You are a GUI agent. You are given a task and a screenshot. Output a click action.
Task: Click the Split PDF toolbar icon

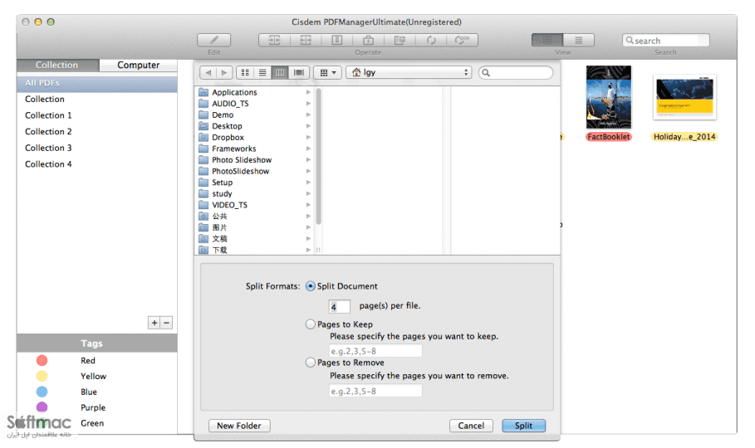click(306, 40)
